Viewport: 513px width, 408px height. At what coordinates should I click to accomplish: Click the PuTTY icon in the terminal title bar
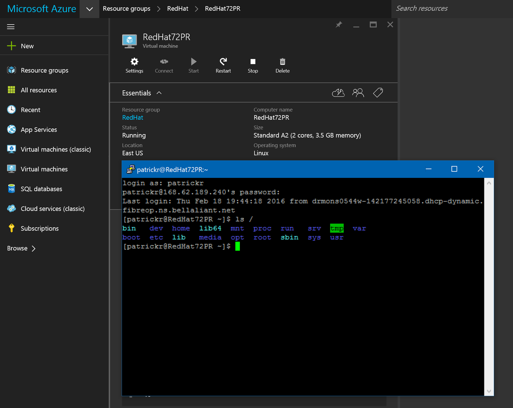(130, 169)
